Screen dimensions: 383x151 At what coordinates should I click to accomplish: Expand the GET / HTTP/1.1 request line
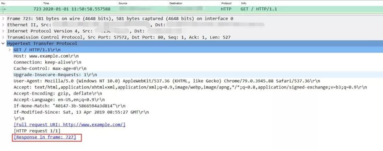point(10,50)
